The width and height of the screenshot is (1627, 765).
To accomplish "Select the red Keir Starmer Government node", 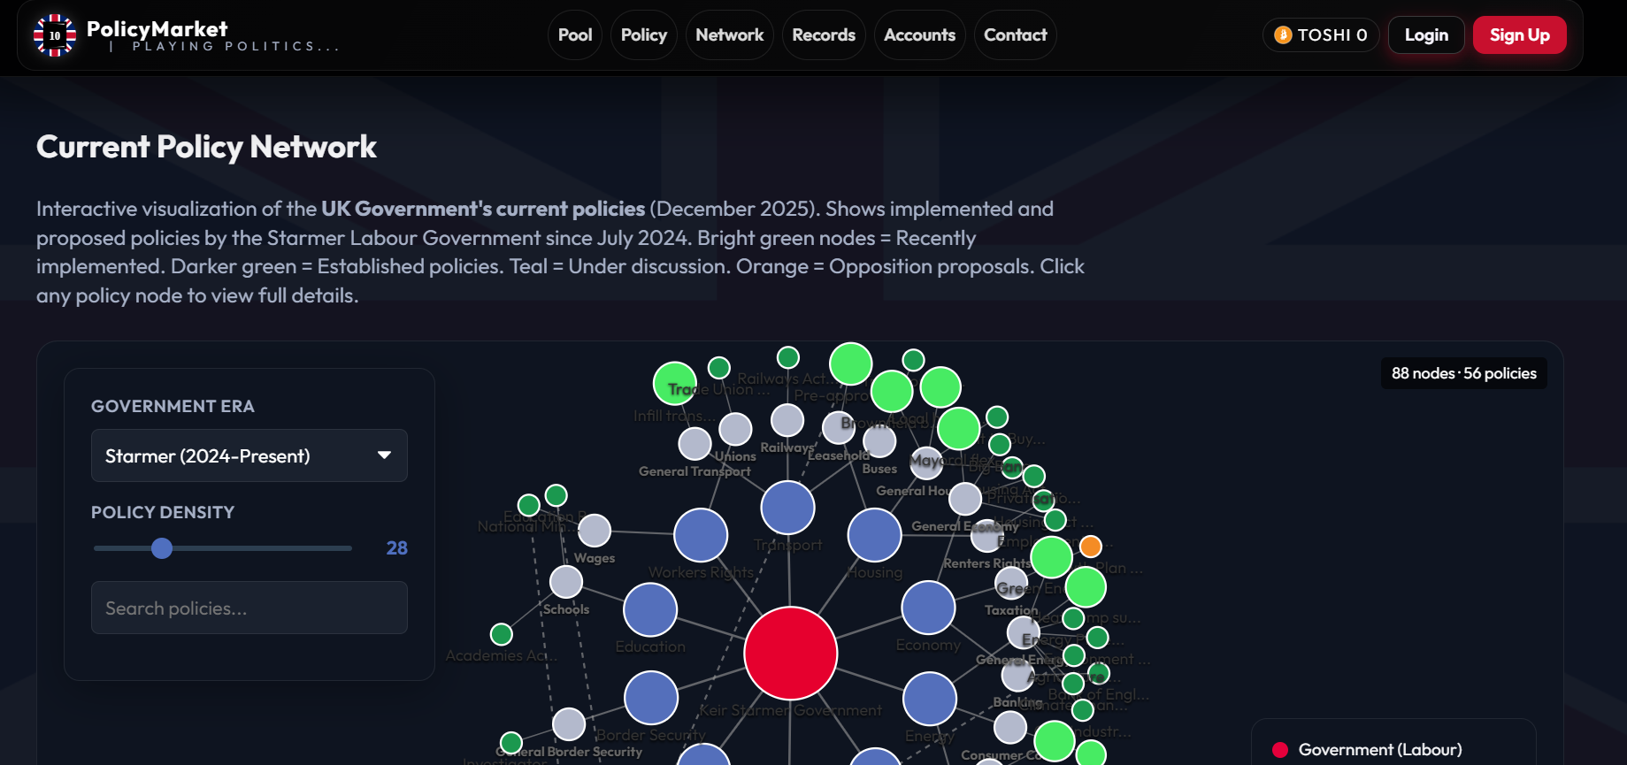I will coord(790,653).
